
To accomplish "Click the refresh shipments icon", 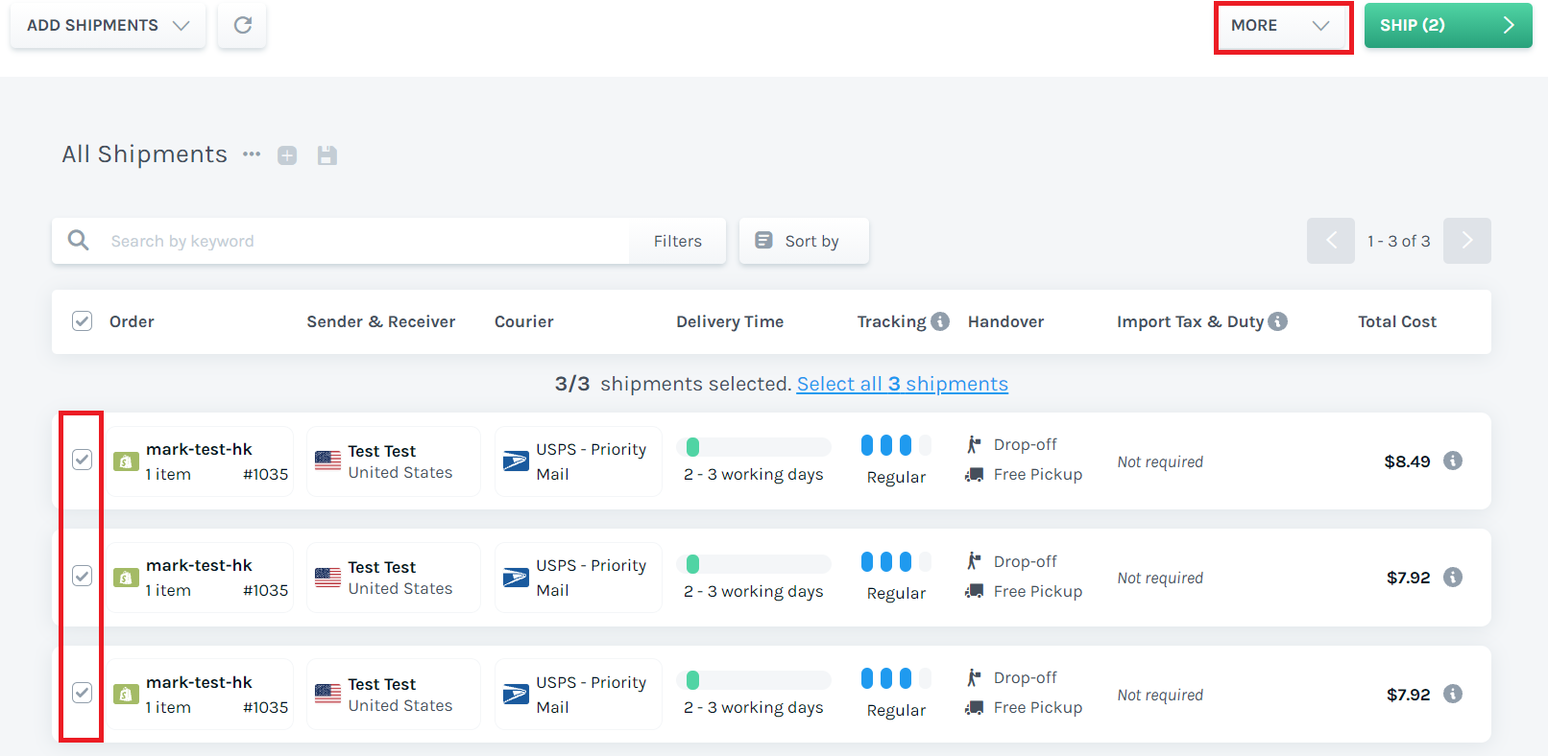I will tap(243, 25).
